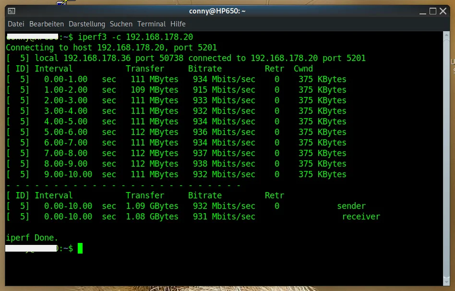
Task: Open the Suchen menu
Action: pos(121,24)
